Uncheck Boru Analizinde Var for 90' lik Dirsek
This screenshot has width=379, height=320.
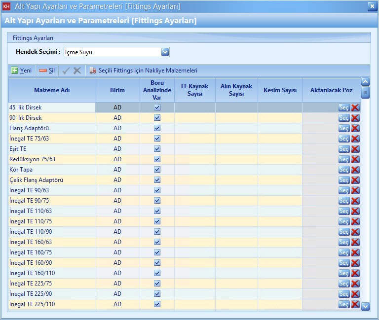tap(157, 118)
